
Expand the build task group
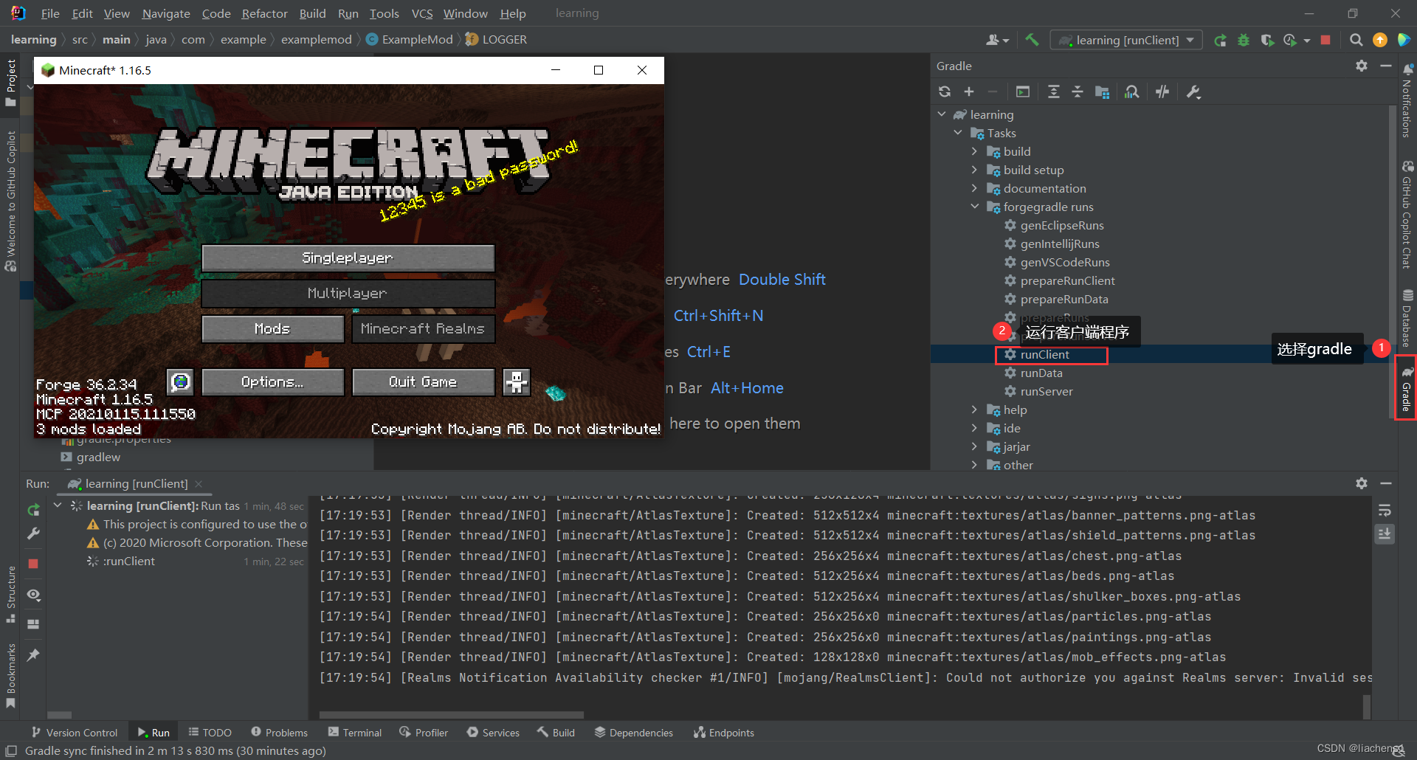[974, 151]
